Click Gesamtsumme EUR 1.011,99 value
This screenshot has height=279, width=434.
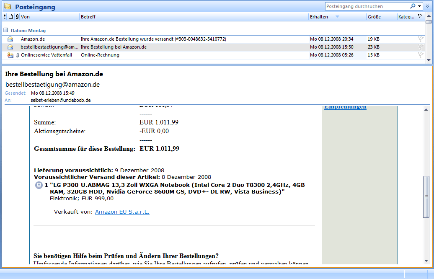pos(160,149)
